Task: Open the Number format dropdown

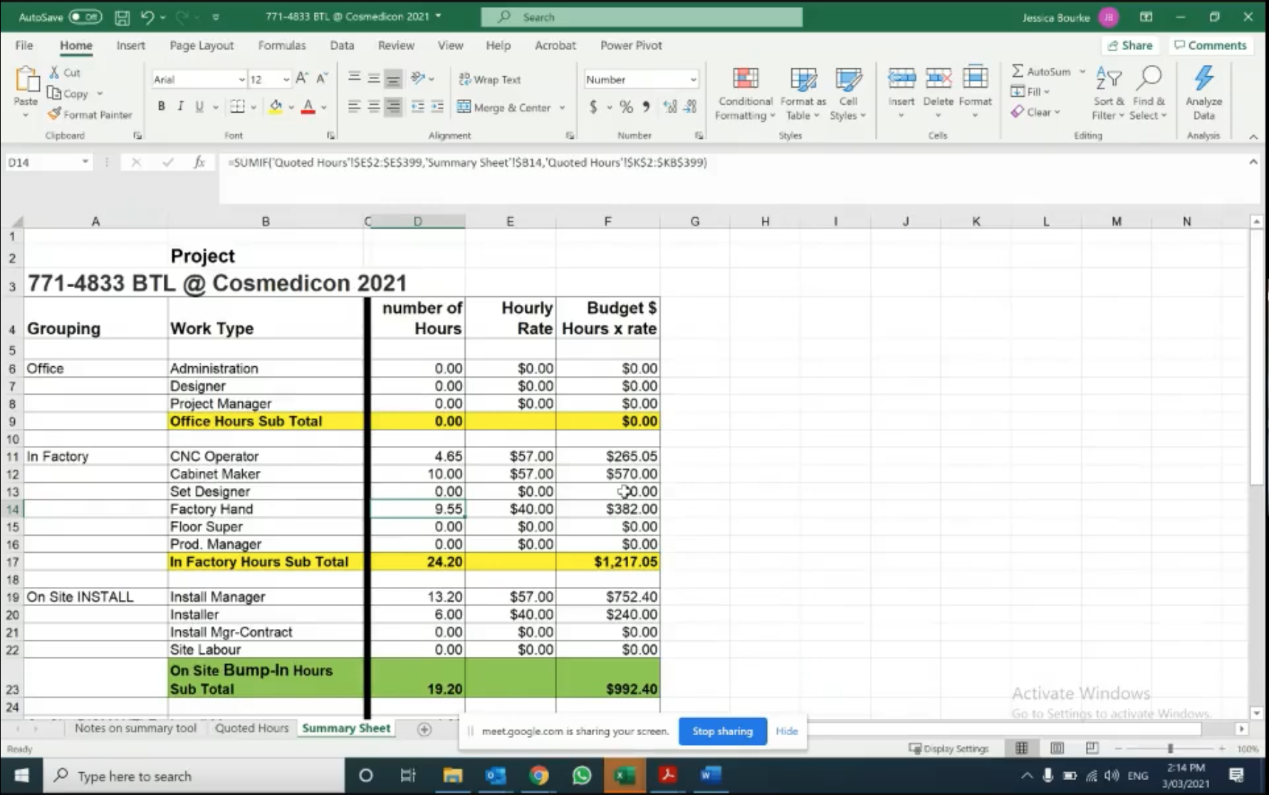Action: coord(693,80)
